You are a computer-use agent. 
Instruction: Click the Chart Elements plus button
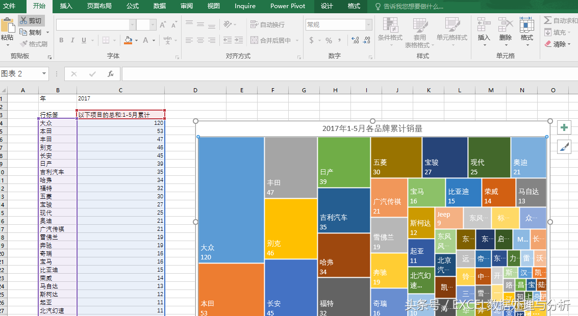564,128
